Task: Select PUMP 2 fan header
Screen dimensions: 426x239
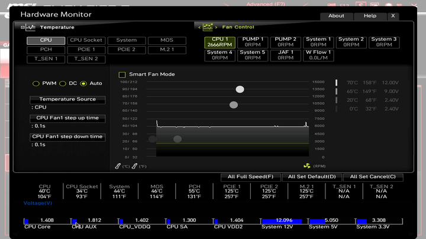Action: click(286, 42)
